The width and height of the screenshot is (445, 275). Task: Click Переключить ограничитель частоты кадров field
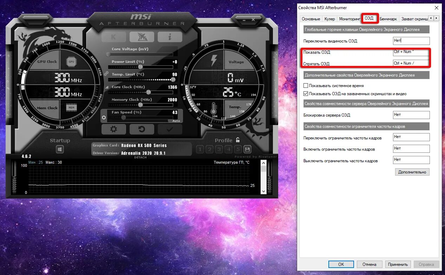coord(411,137)
